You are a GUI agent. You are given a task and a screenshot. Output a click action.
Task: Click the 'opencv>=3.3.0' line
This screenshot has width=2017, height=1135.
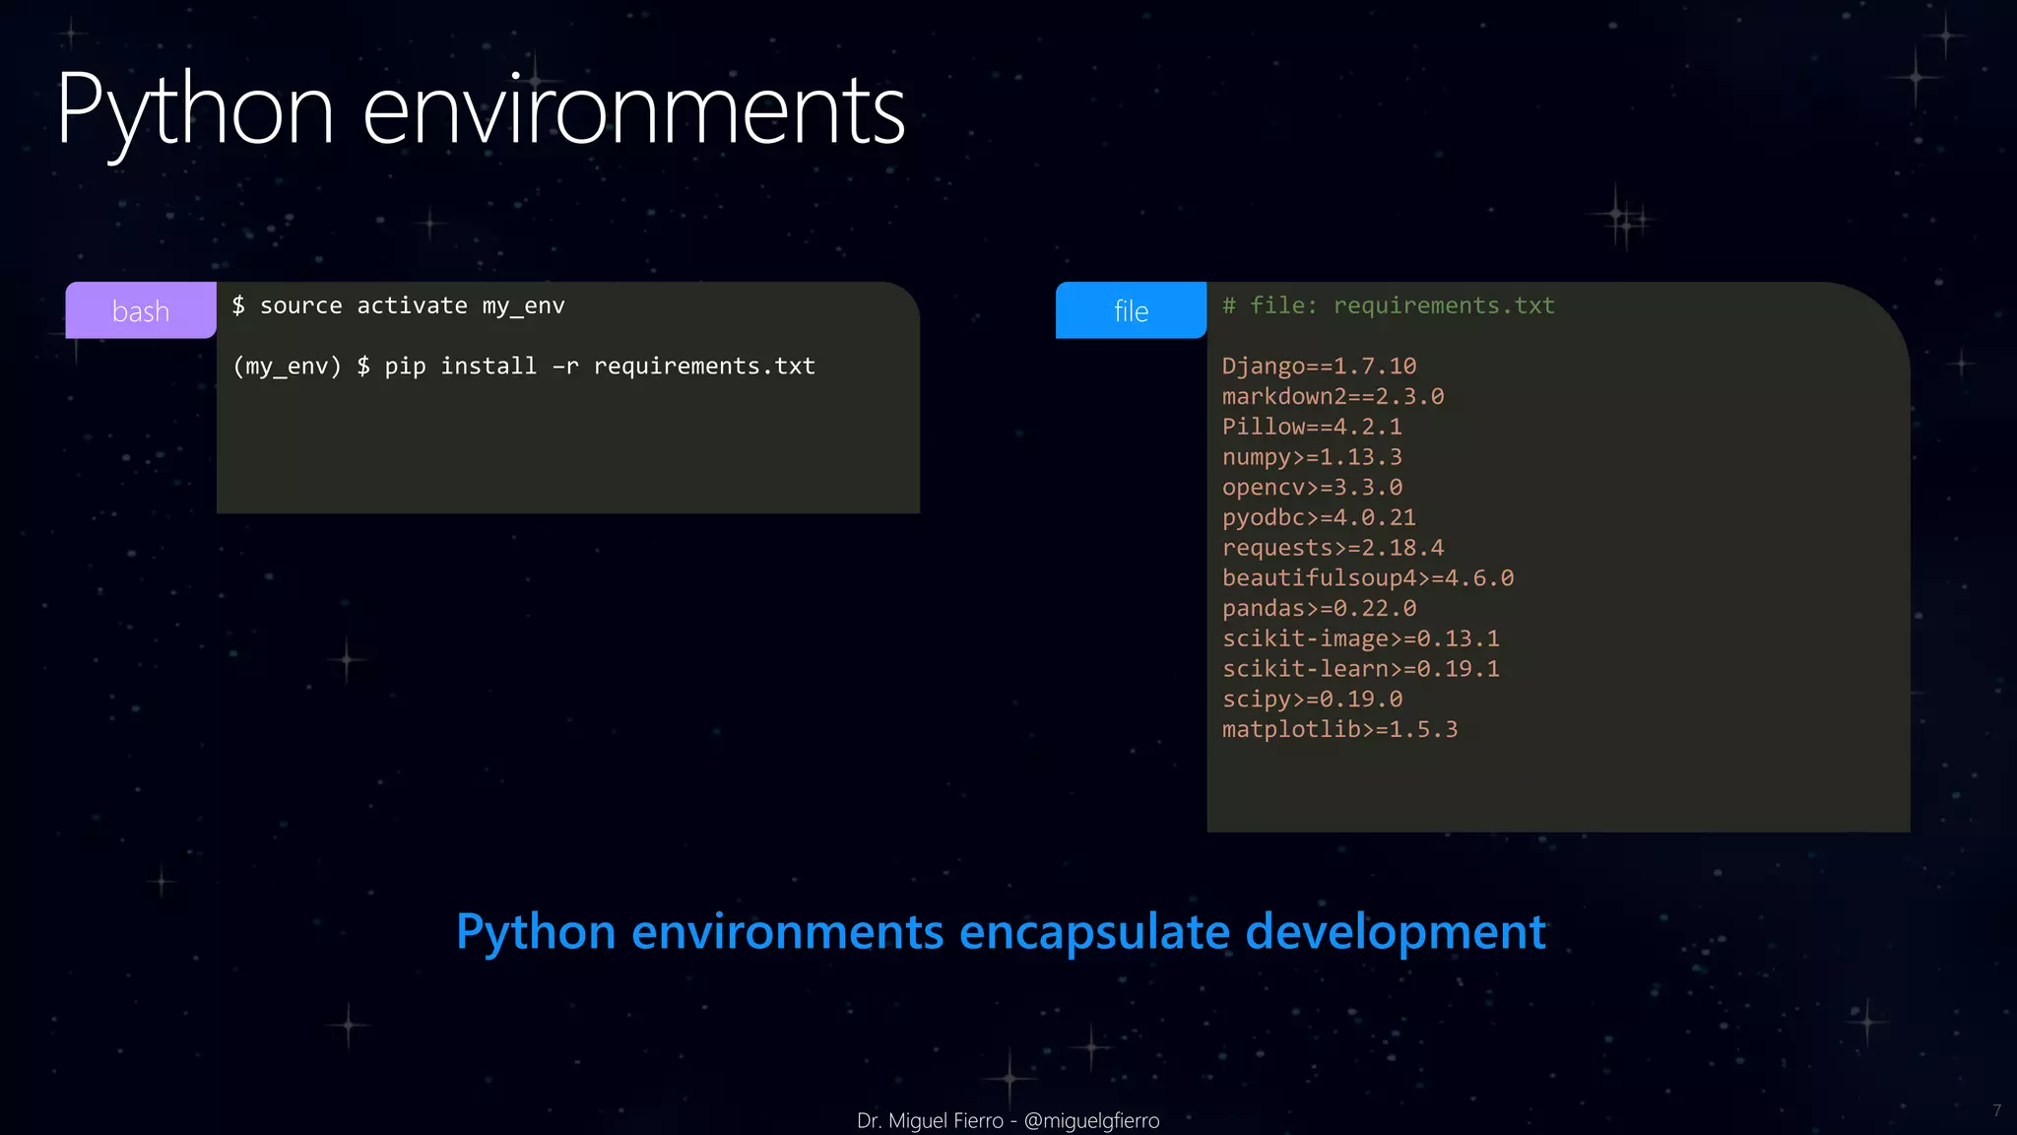coord(1313,488)
